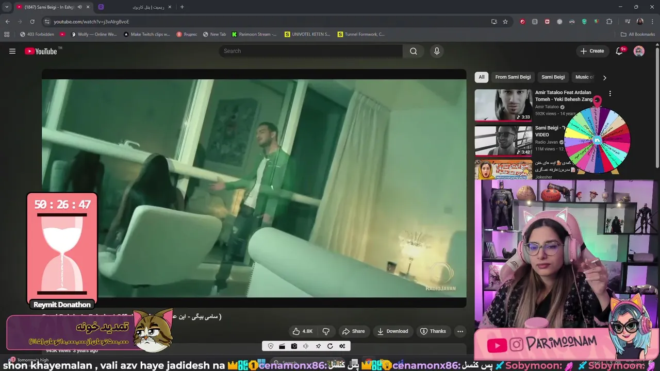Click the Create button

point(592,51)
